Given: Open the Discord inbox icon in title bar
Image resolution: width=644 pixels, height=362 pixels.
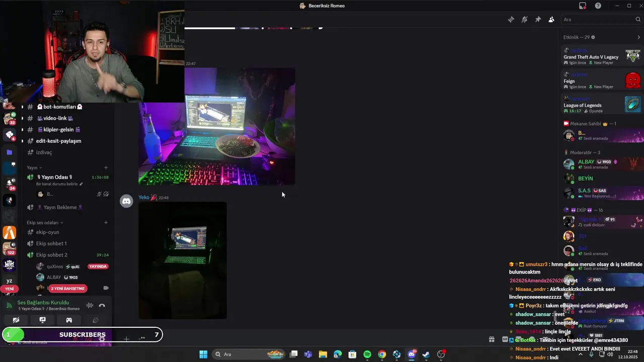Looking at the screenshot, I should (x=583, y=6).
